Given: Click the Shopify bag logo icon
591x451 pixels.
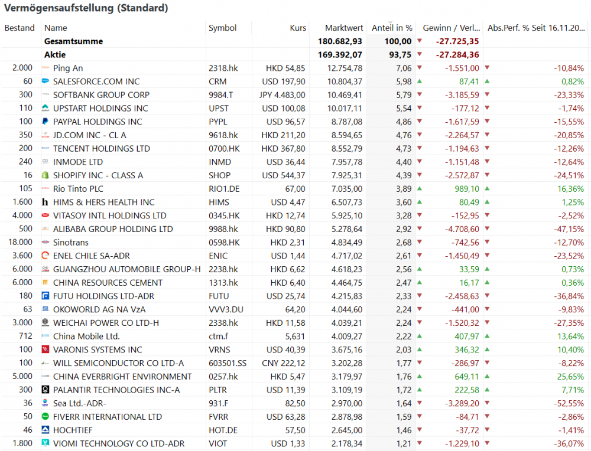Looking at the screenshot, I should coord(46,175).
